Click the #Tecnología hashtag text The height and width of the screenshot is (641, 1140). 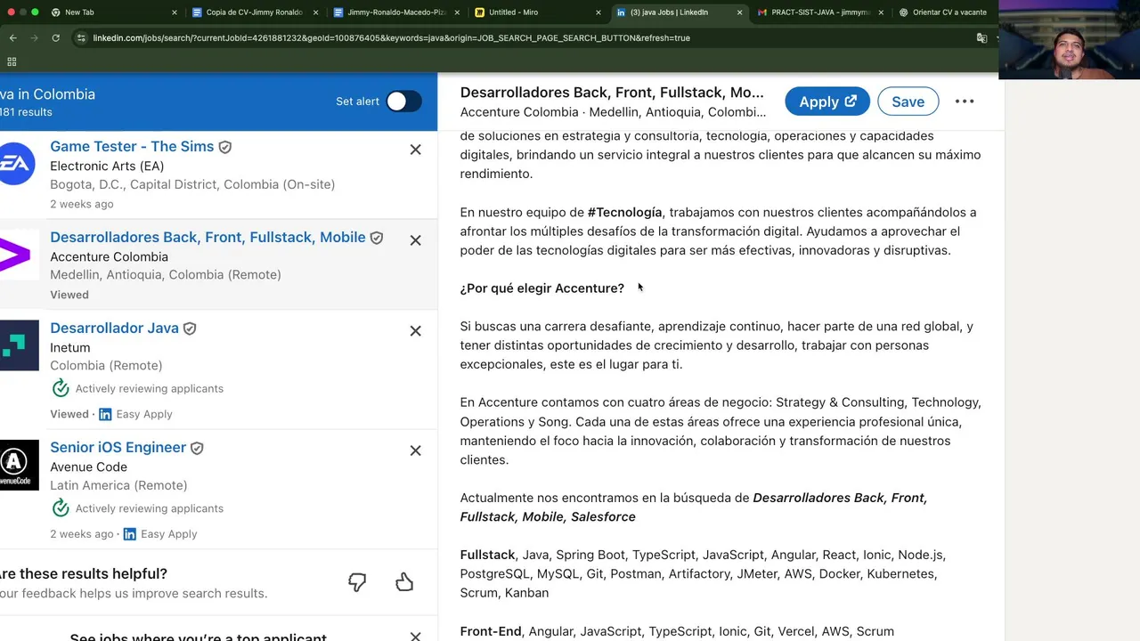coord(624,212)
